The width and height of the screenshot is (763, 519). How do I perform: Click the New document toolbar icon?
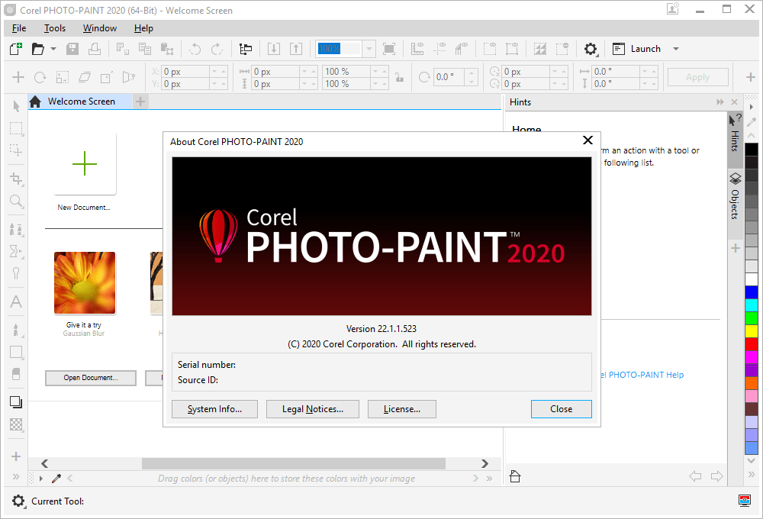point(16,49)
